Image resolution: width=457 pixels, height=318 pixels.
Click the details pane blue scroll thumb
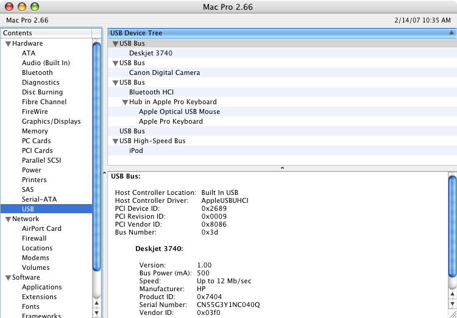point(452,226)
